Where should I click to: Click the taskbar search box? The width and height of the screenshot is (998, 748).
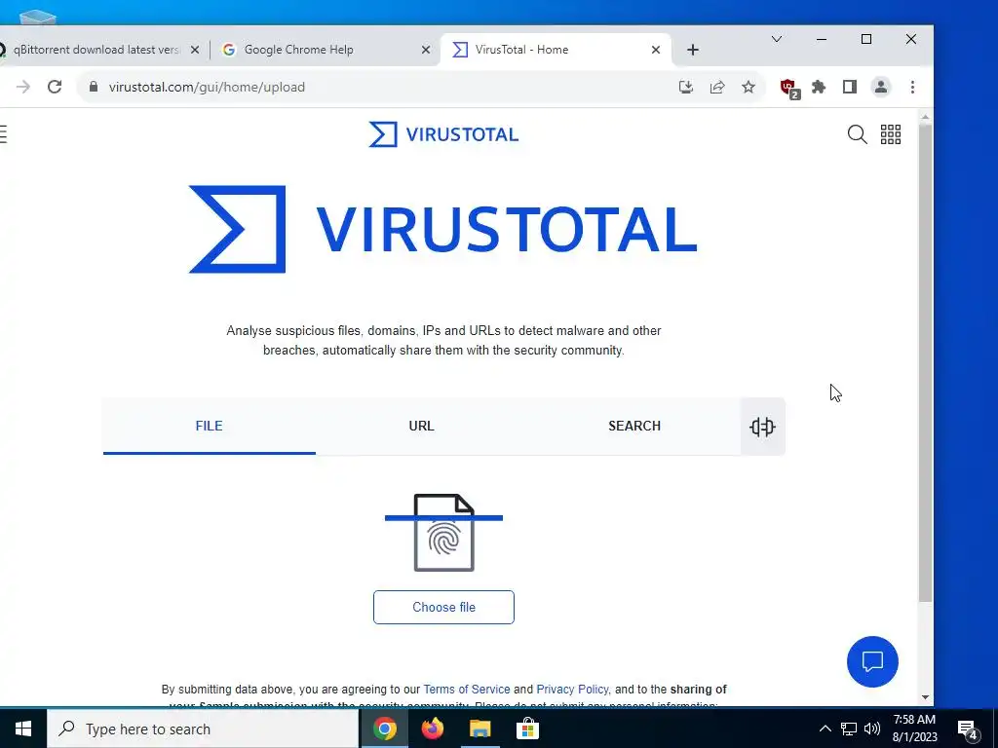pyautogui.click(x=203, y=729)
